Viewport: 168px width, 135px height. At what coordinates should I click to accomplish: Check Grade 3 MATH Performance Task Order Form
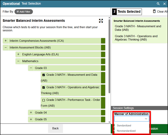coord(44,100)
